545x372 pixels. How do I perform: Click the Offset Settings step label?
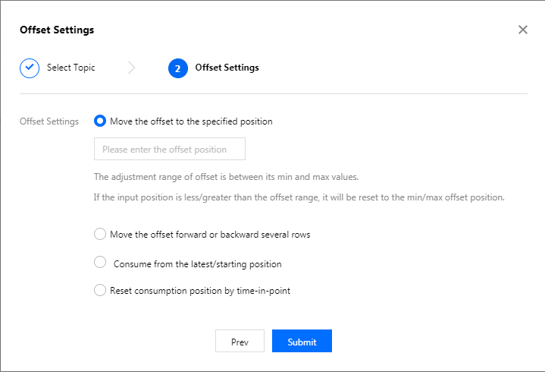click(227, 68)
